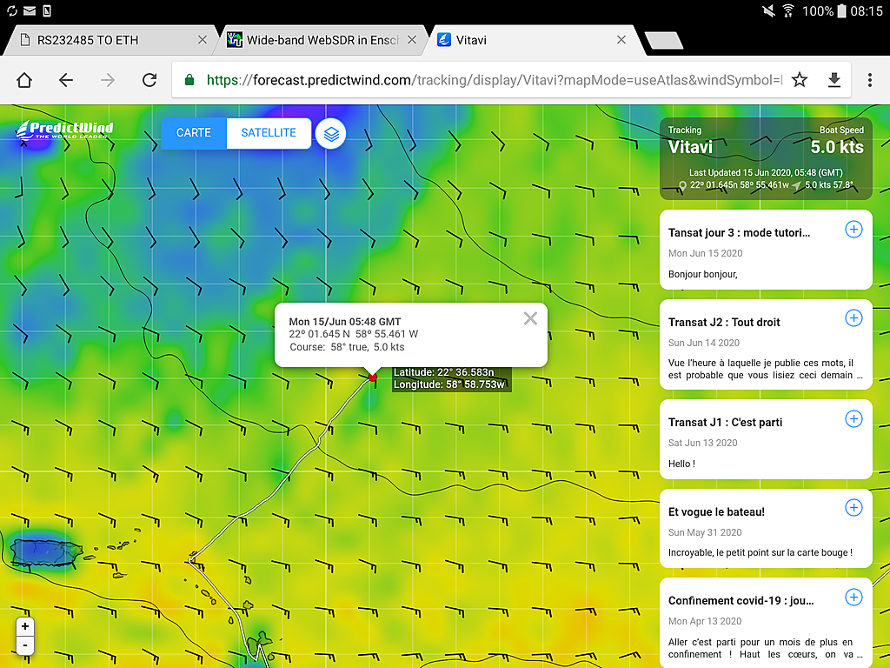Tap the sync notification icon
This screenshot has width=890, height=668.
click(11, 10)
